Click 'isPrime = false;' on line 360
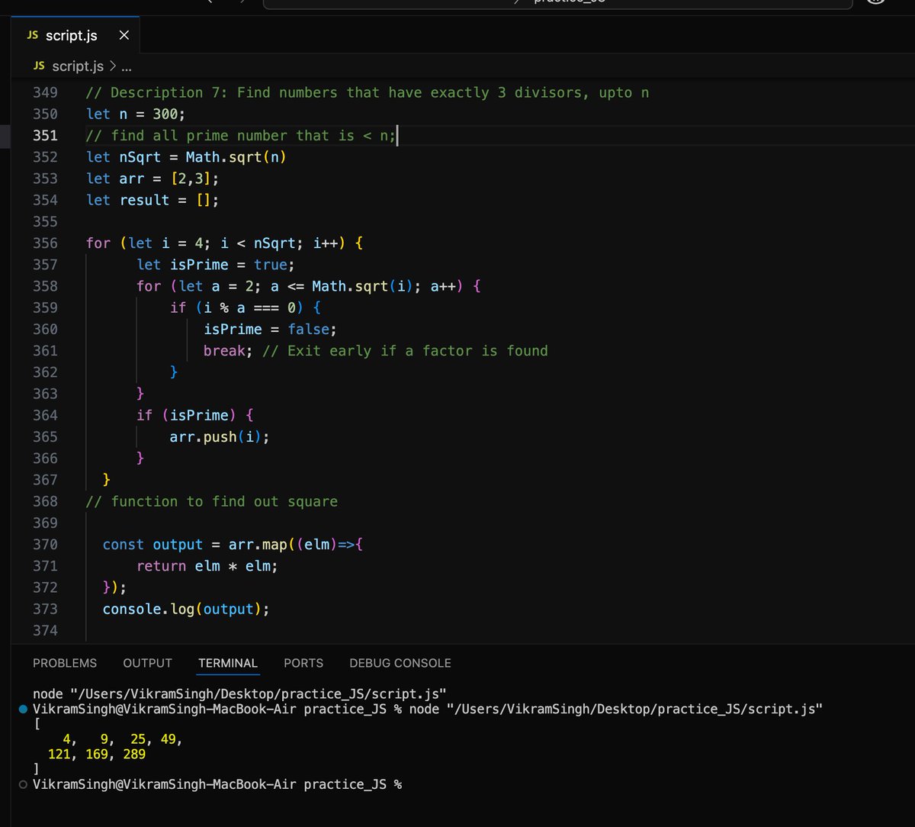Viewport: 915px width, 827px height. coord(270,329)
